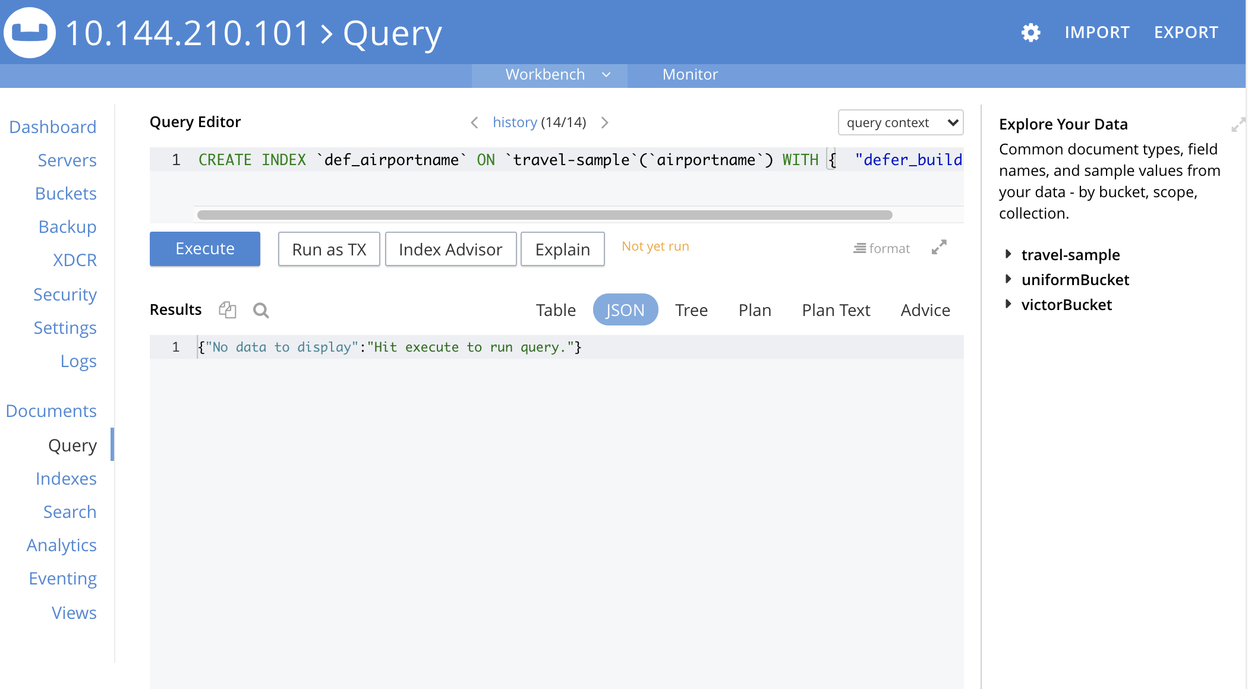Viewport: 1248px width, 689px height.
Task: Go to previous history query arrow
Action: 474,122
